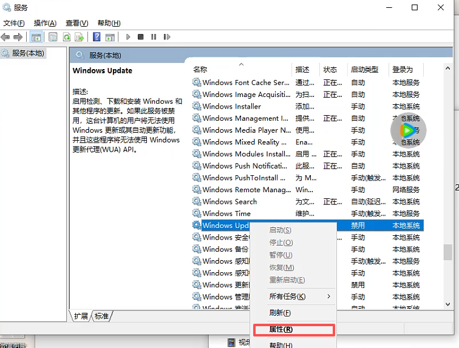
Task: Open the 帮助(H) menu in menu bar
Action: [109, 23]
